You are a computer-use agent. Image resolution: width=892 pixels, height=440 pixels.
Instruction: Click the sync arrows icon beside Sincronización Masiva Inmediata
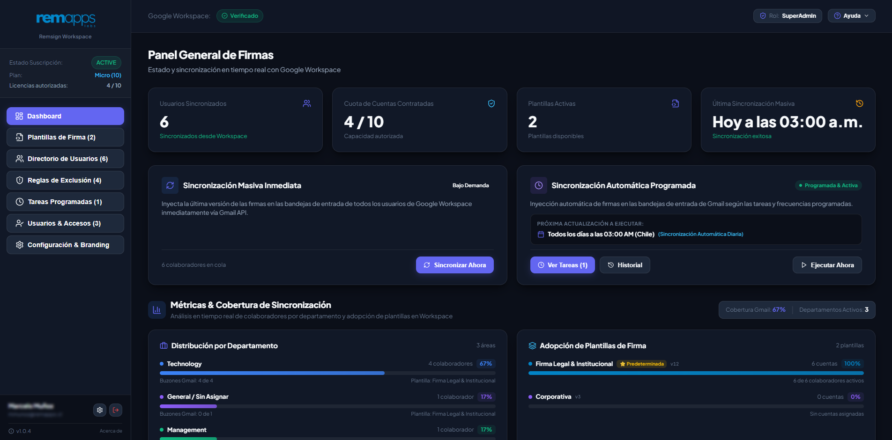tap(170, 185)
